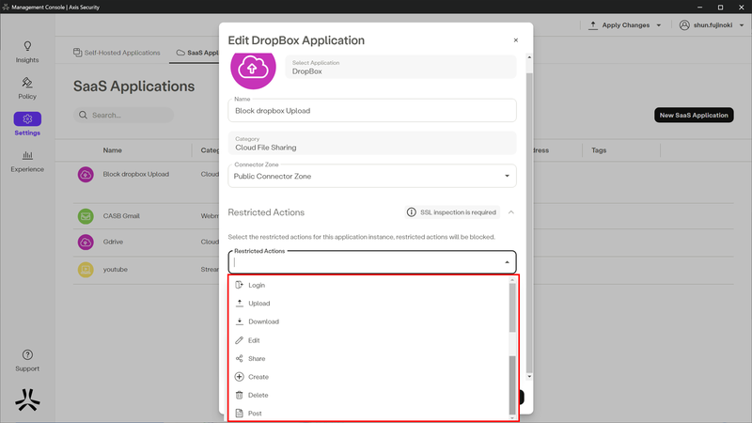Image resolution: width=752 pixels, height=423 pixels.
Task: Select the Upload restricted action
Action: (x=368, y=303)
